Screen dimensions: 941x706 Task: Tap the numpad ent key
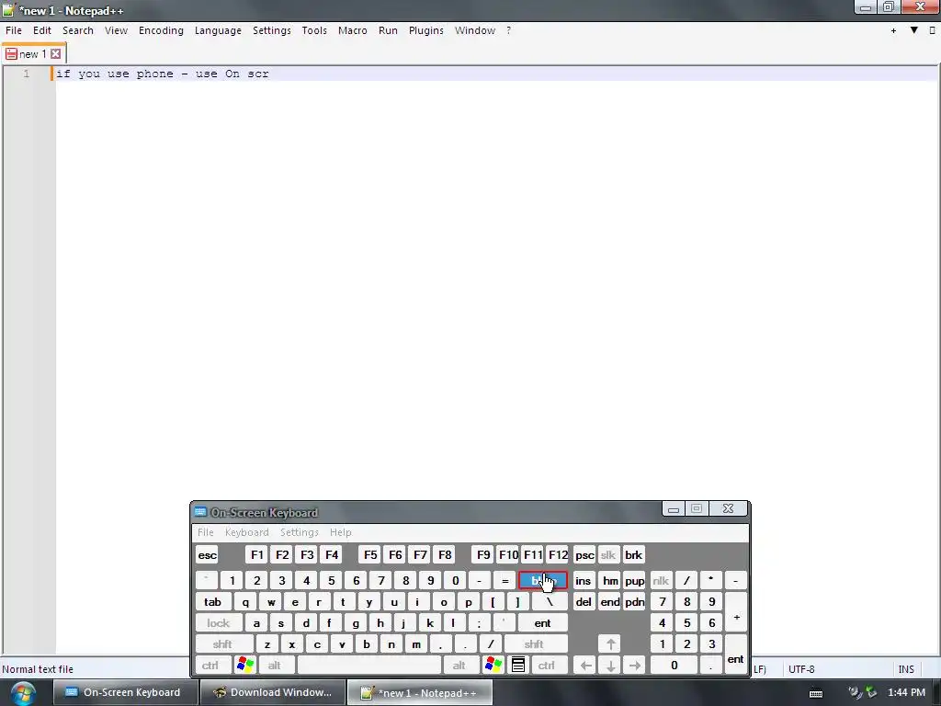(x=736, y=655)
